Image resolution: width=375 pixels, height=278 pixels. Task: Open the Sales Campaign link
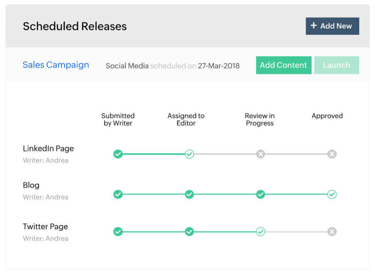pos(56,65)
